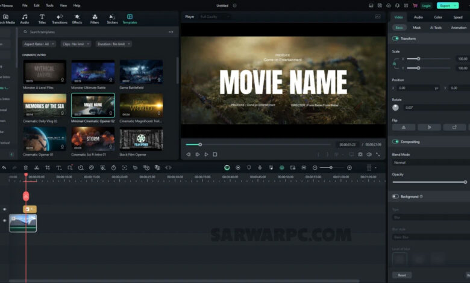
Task: Add text with the T tool icon
Action: pyautogui.click(x=59, y=168)
